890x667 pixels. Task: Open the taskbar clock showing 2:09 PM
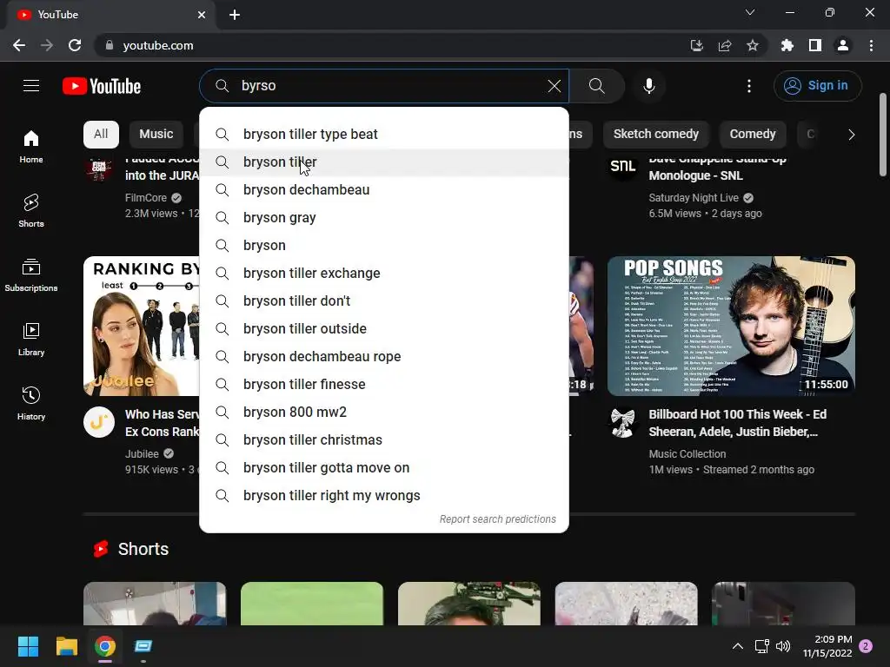(x=827, y=646)
